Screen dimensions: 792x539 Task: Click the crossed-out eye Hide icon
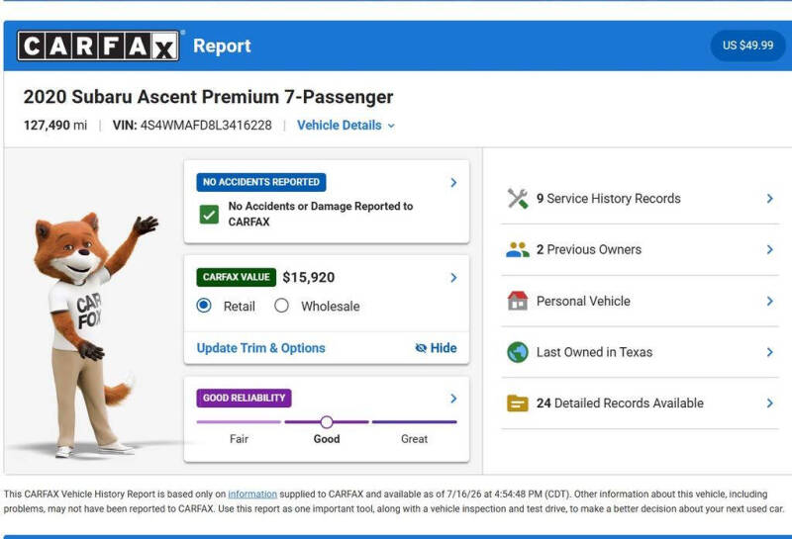click(x=421, y=348)
